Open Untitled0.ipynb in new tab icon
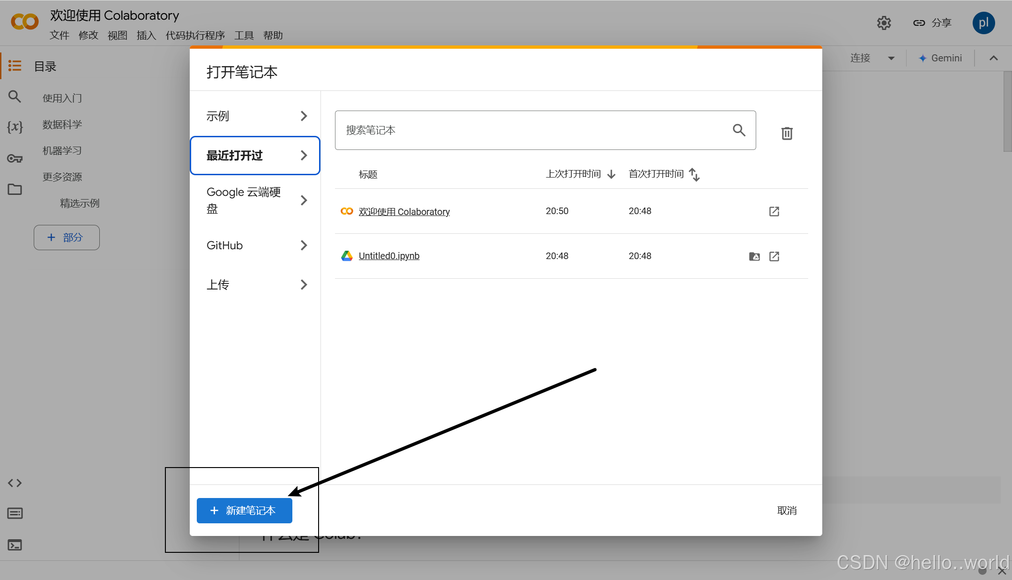 (x=774, y=256)
